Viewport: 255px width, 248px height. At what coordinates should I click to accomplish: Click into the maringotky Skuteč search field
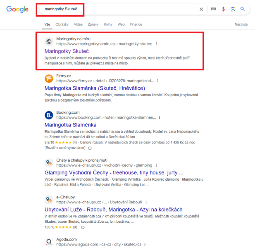pos(118,9)
